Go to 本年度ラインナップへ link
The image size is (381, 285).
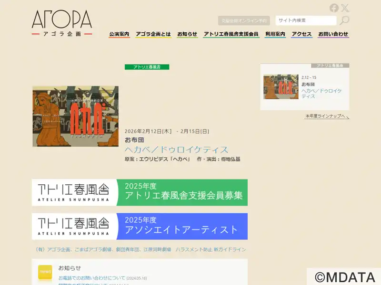pos(326,116)
